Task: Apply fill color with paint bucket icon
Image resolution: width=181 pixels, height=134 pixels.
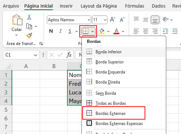Action: tap(102, 31)
